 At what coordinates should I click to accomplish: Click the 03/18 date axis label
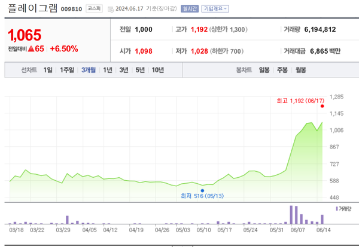point(16,230)
